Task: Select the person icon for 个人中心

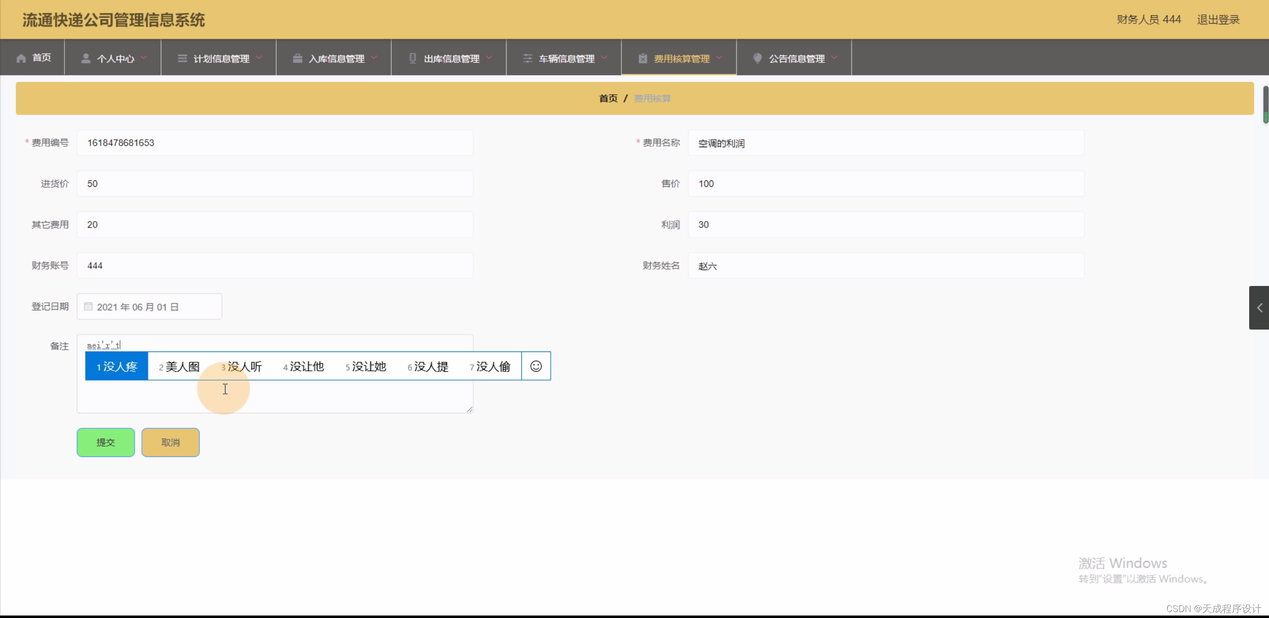Action: tap(85, 57)
